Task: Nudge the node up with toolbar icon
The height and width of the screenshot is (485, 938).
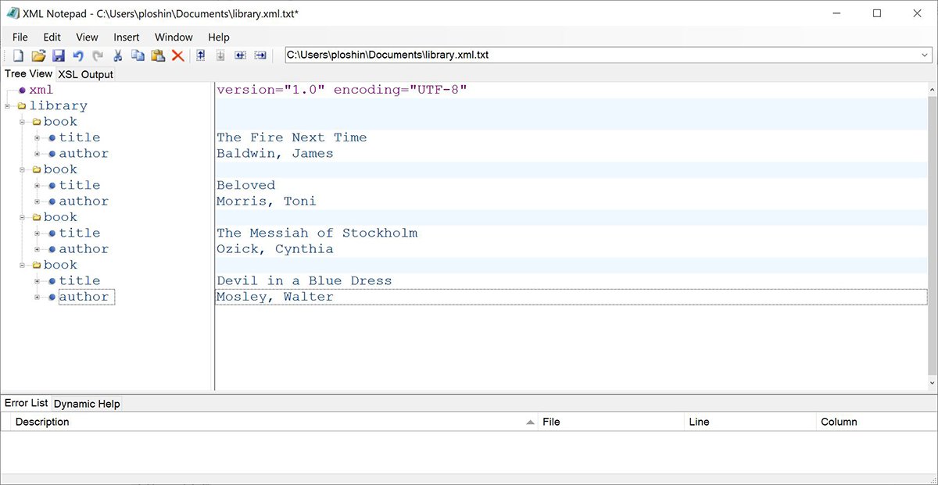Action: pos(201,55)
